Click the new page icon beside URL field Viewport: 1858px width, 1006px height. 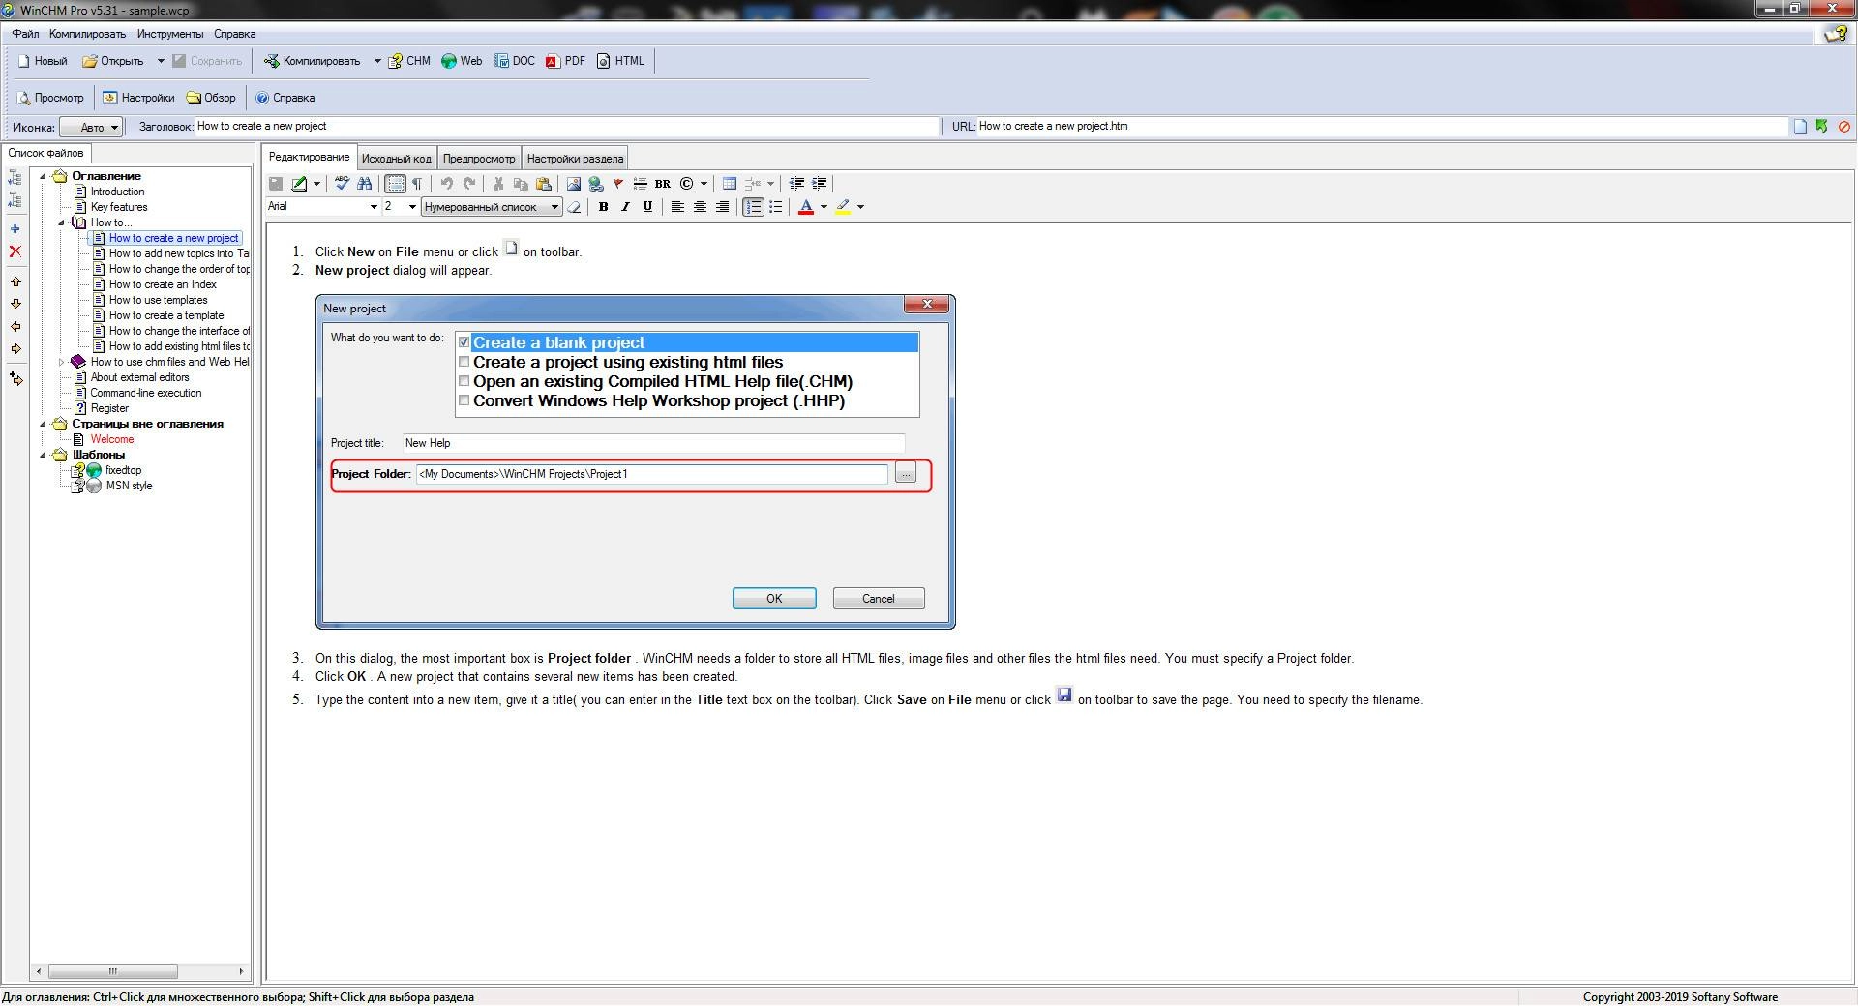pos(1800,126)
